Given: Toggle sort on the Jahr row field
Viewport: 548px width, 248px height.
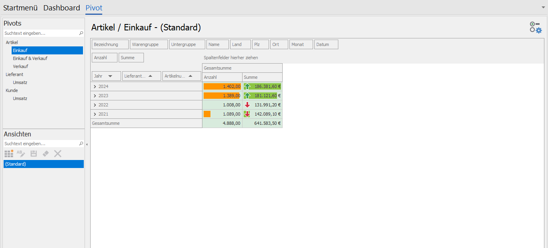Looking at the screenshot, I should pyautogui.click(x=106, y=76).
